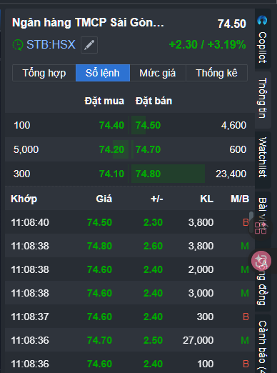Click the ask volume 23,400
The width and height of the screenshot is (277, 373).
pos(231,174)
